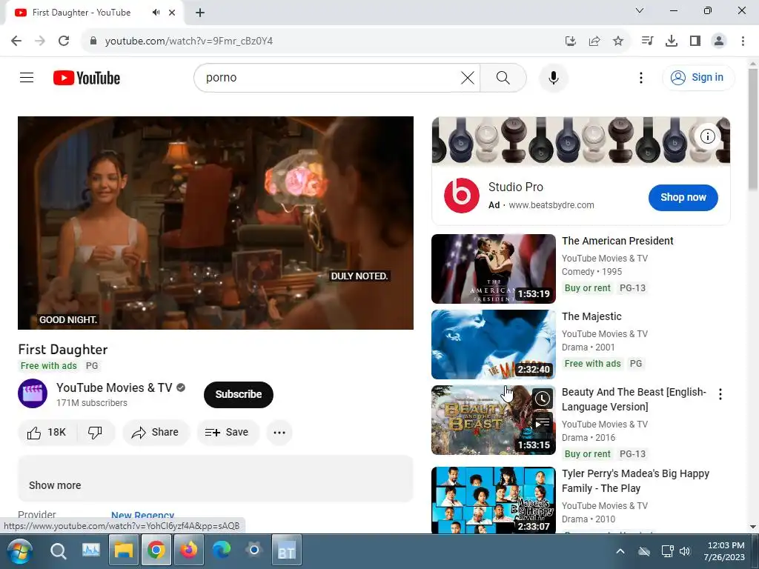Click the Sign in button

click(698, 77)
